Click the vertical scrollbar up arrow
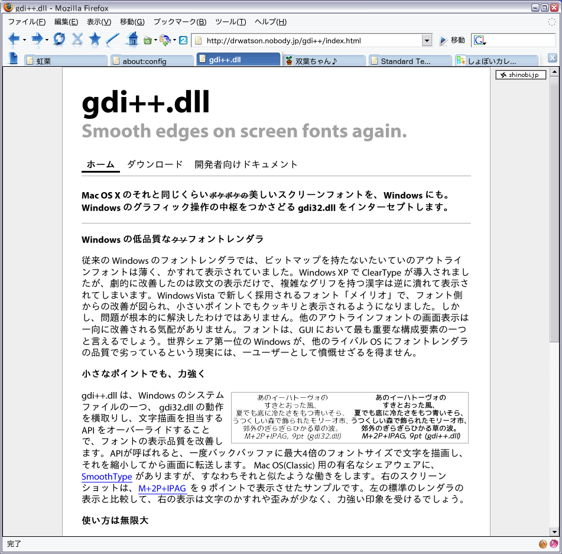Screen dimensions: 562x554 point(554,72)
